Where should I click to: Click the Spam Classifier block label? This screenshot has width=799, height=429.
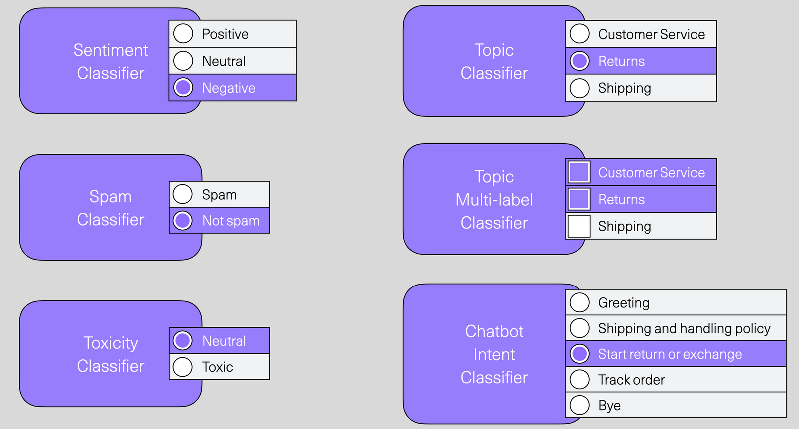(x=110, y=208)
